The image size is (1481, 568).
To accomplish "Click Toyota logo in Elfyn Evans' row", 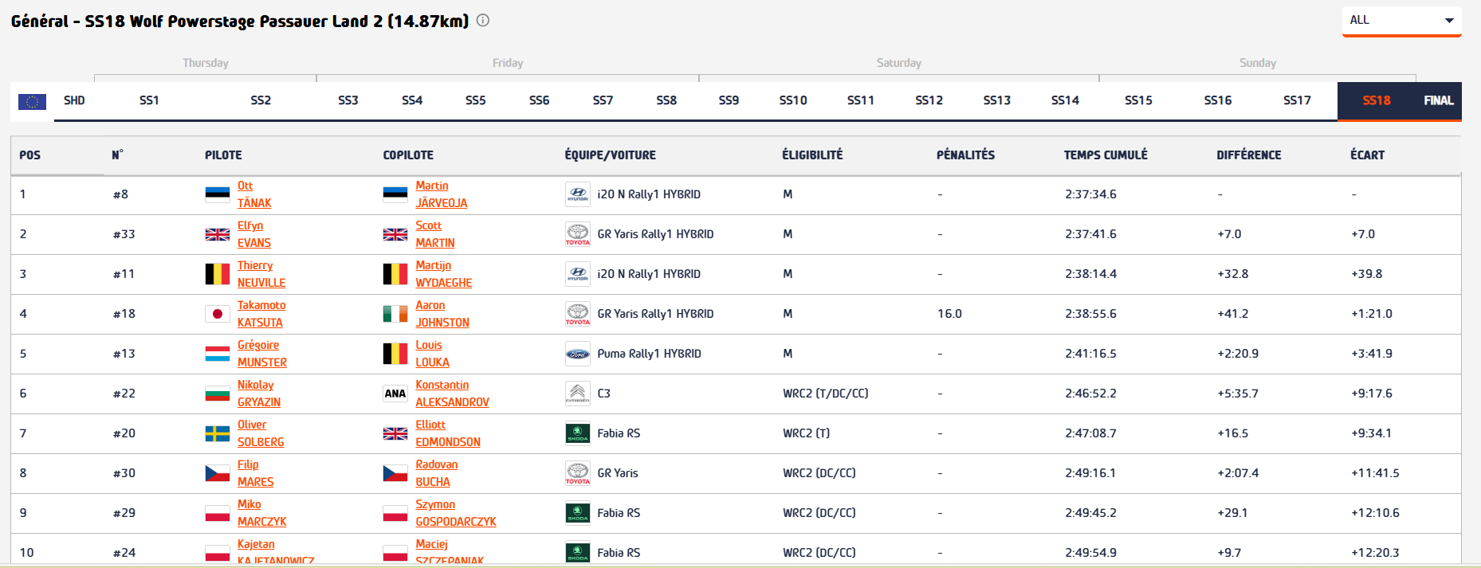I will click(577, 234).
